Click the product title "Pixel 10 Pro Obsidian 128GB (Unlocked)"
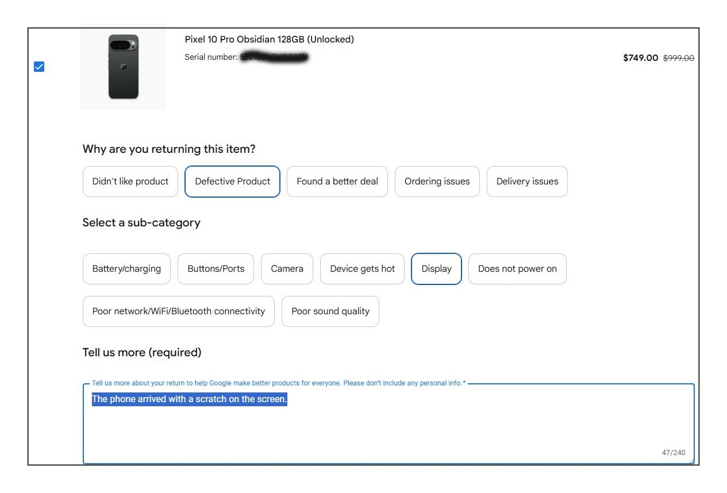The width and height of the screenshot is (727, 493). (269, 40)
